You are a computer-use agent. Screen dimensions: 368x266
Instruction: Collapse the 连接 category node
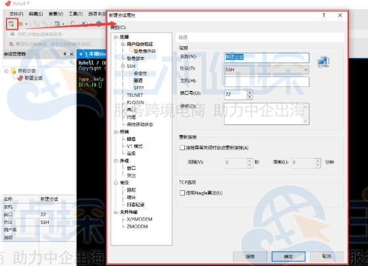tap(116, 37)
